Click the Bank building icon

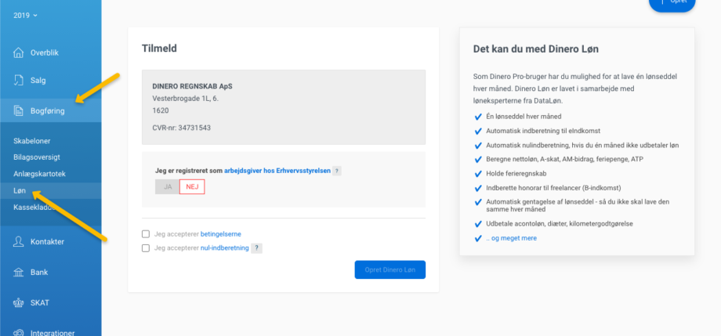pyautogui.click(x=18, y=272)
